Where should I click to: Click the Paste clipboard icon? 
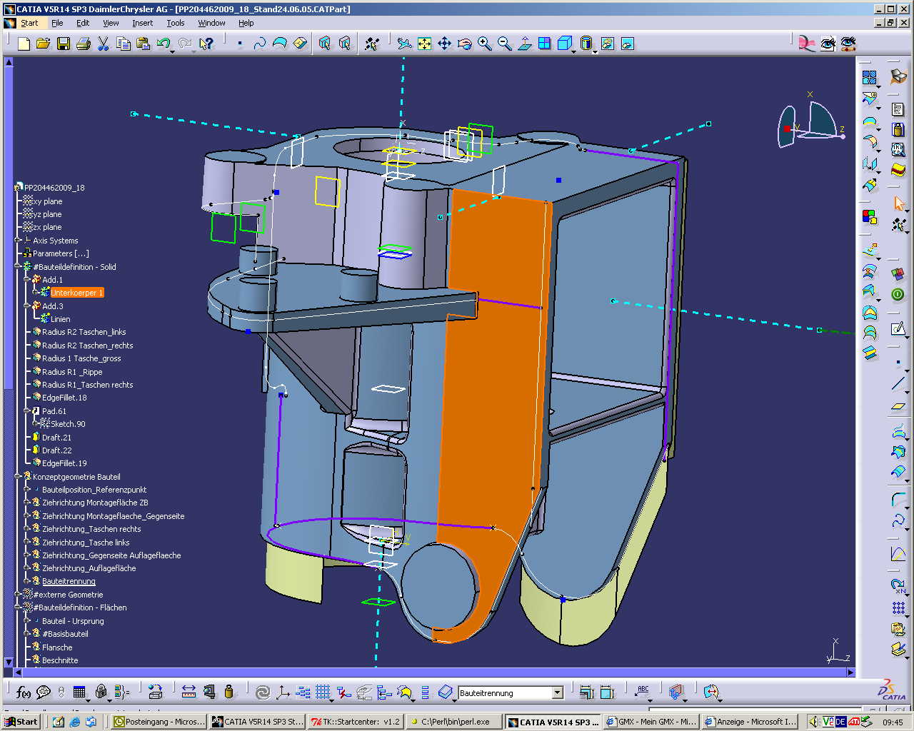(x=143, y=44)
